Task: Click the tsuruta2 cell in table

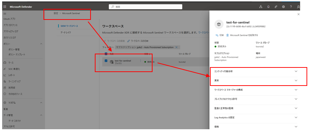Action: tap(182, 62)
